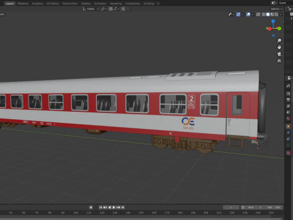This screenshot has height=220, width=293.
Task: Open the Object Constraints tab icon
Action: [x=288, y=139]
